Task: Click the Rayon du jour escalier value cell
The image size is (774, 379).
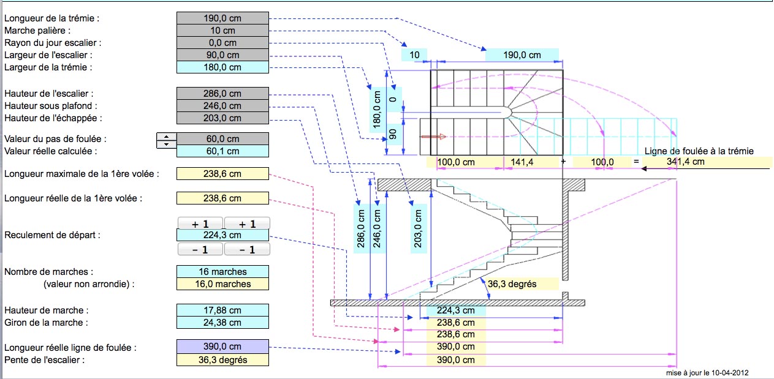Action: pos(222,43)
